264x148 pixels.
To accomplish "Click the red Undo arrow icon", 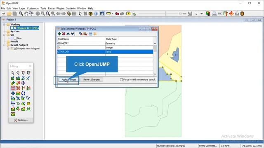I will point(117,14).
